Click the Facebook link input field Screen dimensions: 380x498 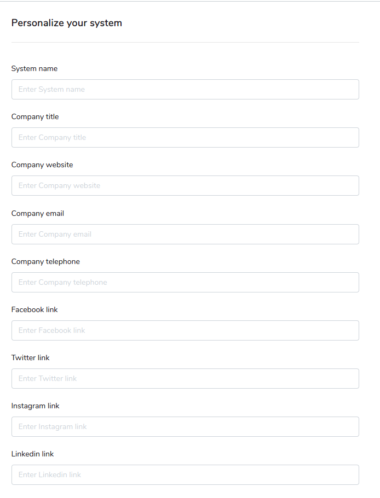click(x=185, y=330)
